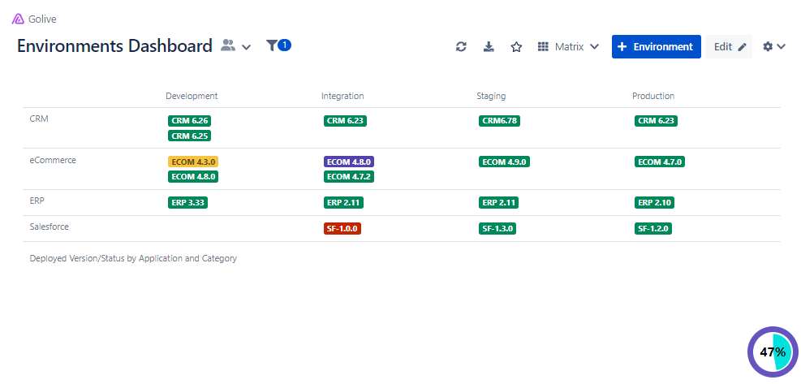
Task: Click the purple ECOM 4.8.0 badge
Action: click(x=349, y=162)
